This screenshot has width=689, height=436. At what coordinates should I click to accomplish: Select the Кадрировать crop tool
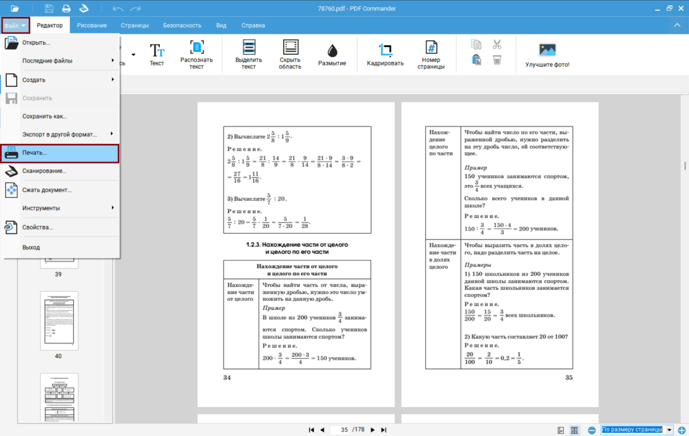pyautogui.click(x=385, y=54)
